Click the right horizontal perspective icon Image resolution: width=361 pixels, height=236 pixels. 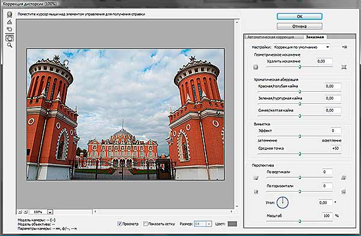(x=344, y=192)
